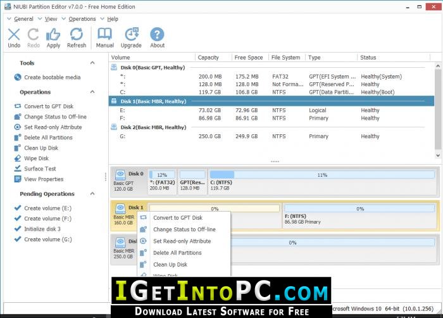The image size is (443, 318).
Task: Toggle pending Initialize disk 3 checkmark
Action: tap(18, 229)
